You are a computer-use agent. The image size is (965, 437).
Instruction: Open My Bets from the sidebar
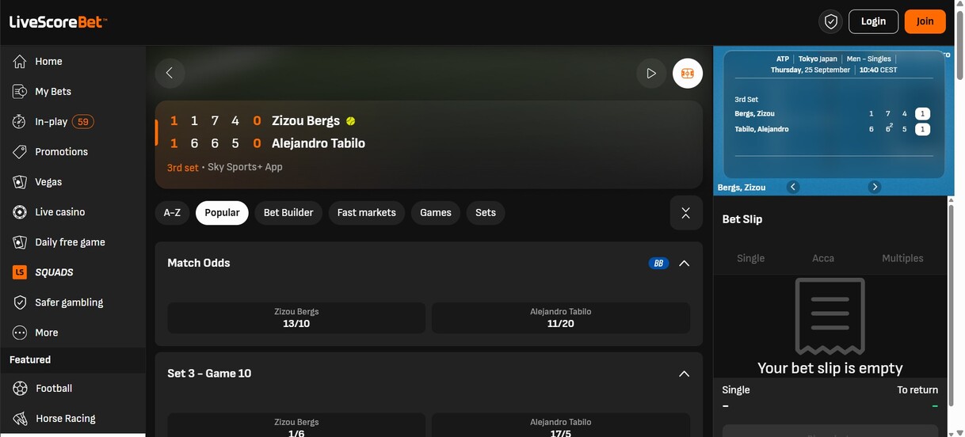coord(52,92)
